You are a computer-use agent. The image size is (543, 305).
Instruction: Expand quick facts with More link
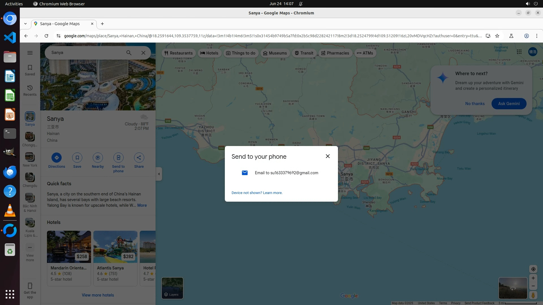tap(142, 205)
